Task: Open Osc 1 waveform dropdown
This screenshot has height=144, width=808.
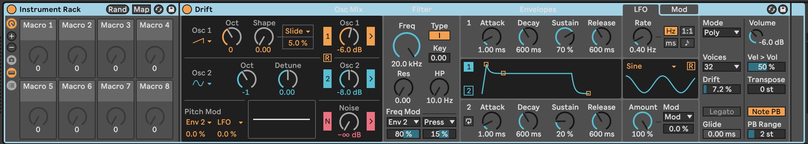Action: tap(202, 41)
